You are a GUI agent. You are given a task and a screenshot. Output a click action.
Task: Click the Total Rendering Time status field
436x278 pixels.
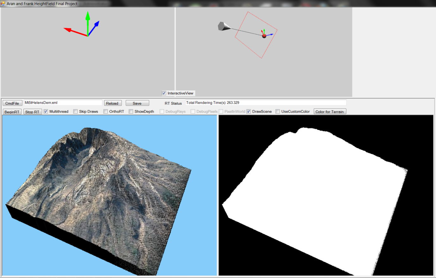(266, 103)
